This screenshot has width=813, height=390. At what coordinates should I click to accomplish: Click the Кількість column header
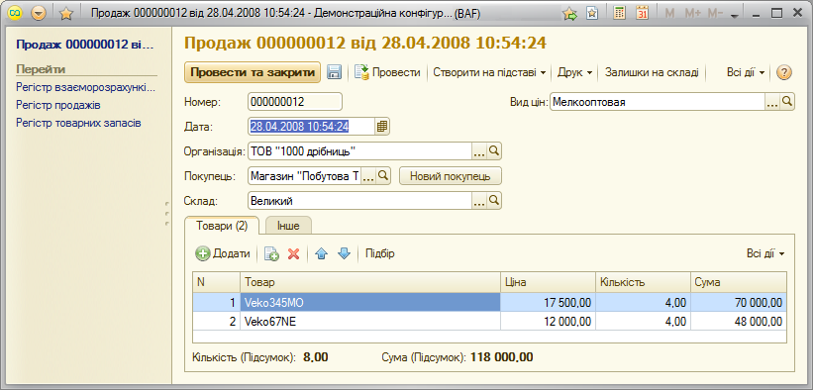pyautogui.click(x=643, y=282)
